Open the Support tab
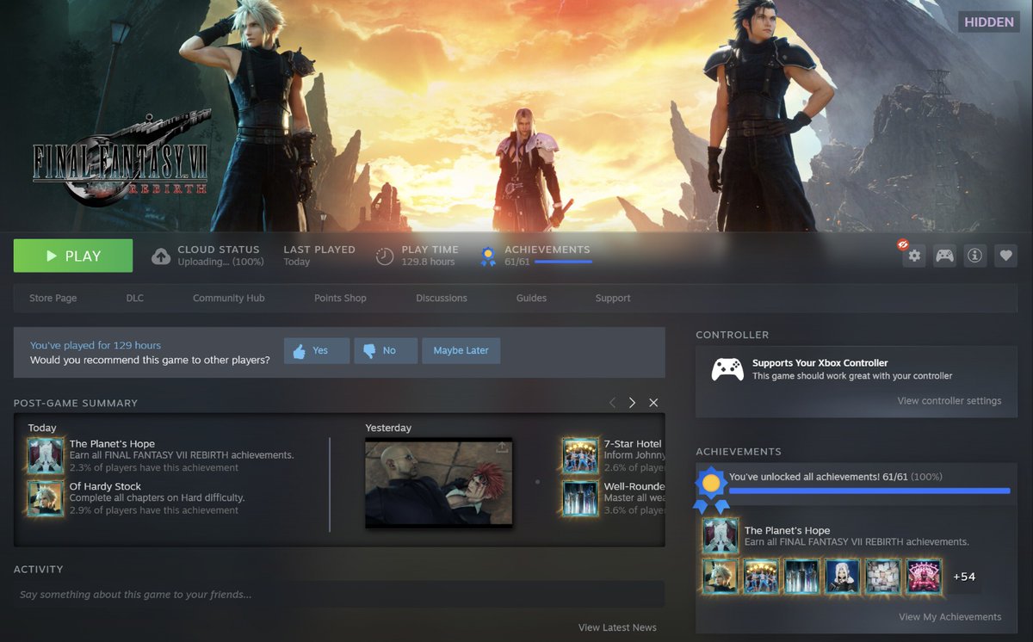Image resolution: width=1033 pixels, height=642 pixels. coord(613,298)
